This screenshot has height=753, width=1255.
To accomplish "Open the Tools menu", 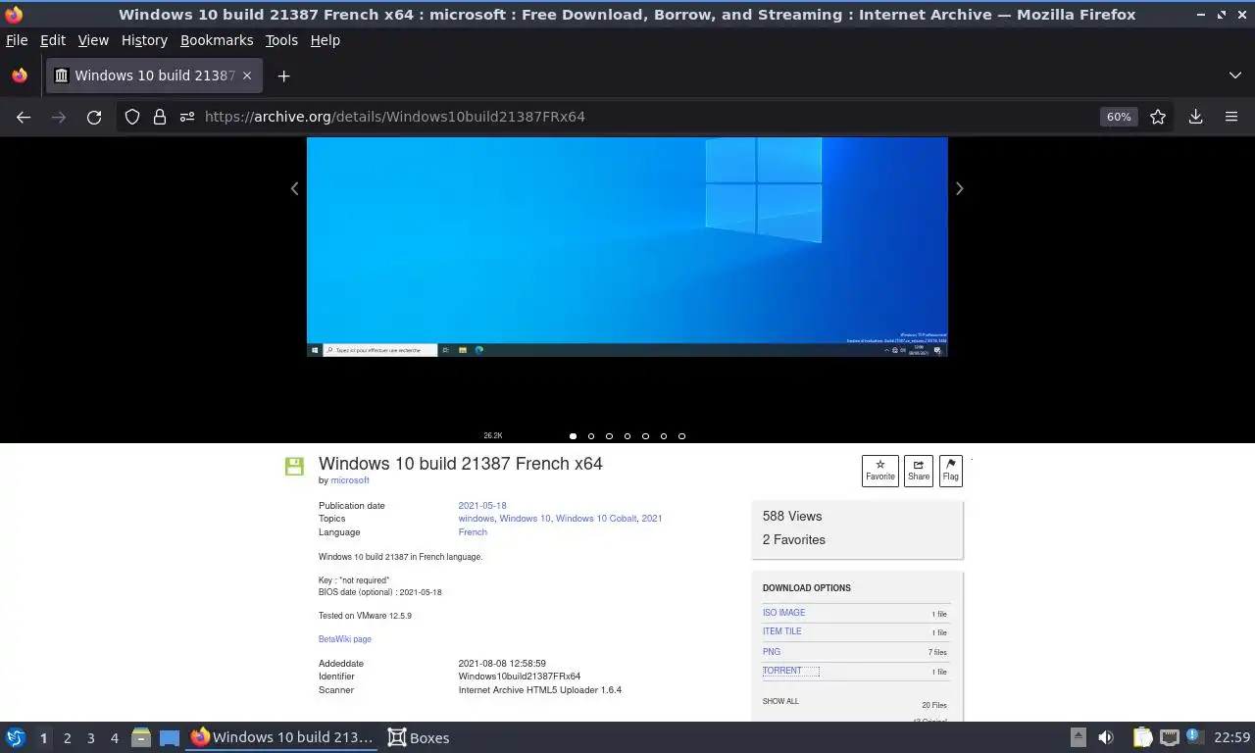I will [281, 40].
